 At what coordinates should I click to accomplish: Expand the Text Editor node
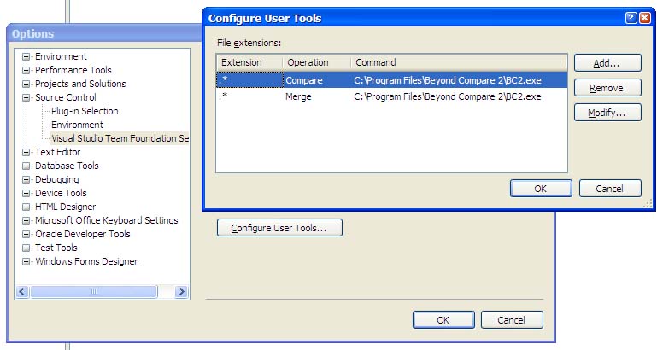click(26, 152)
